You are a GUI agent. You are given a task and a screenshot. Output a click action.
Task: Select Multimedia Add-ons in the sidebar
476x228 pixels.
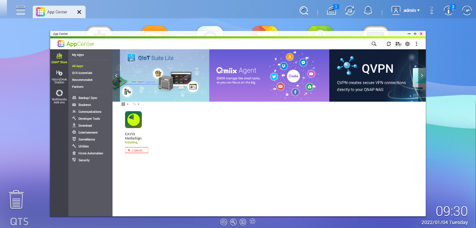coord(59,96)
